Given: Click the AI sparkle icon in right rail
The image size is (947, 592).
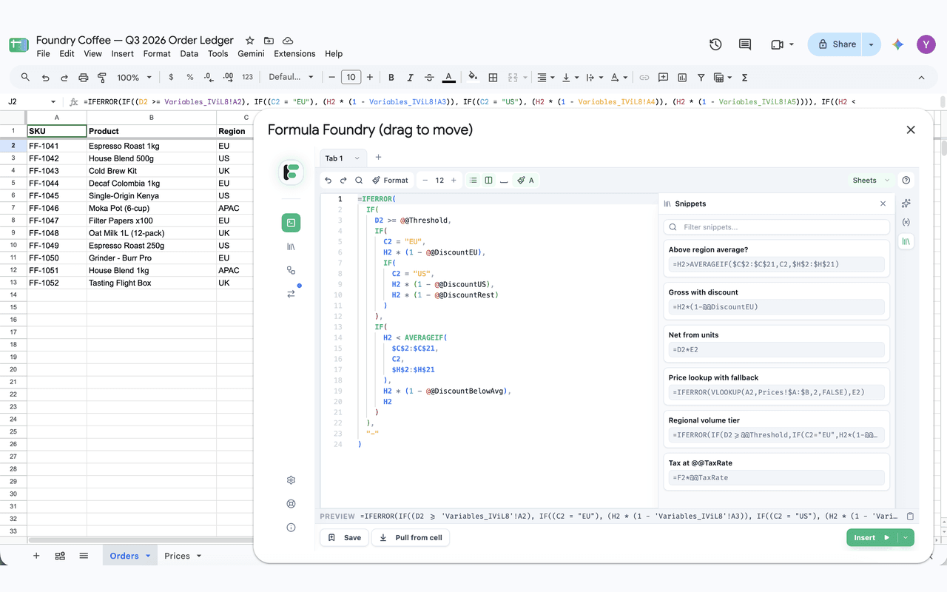Looking at the screenshot, I should click(x=906, y=203).
